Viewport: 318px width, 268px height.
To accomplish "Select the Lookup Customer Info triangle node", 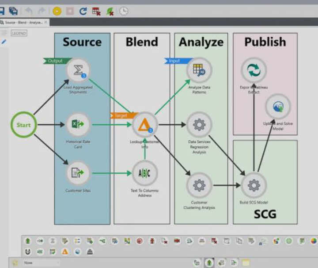I will [x=145, y=124].
